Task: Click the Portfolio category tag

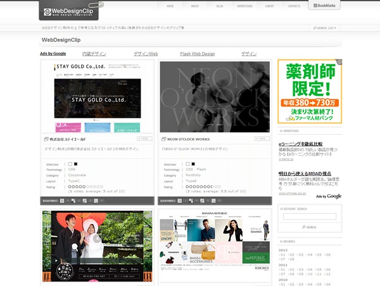Action: [193, 175]
